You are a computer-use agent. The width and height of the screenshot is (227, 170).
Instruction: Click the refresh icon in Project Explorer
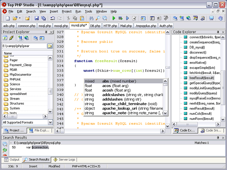pyautogui.click(x=5, y=38)
